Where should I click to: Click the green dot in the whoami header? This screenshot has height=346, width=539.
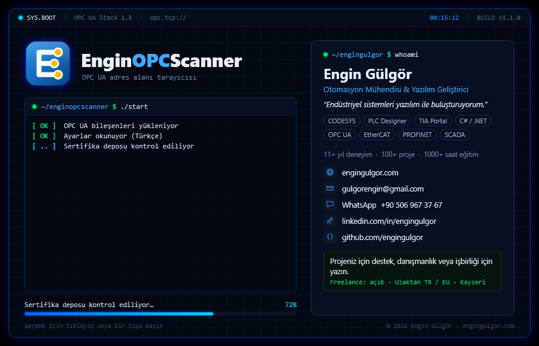click(326, 54)
